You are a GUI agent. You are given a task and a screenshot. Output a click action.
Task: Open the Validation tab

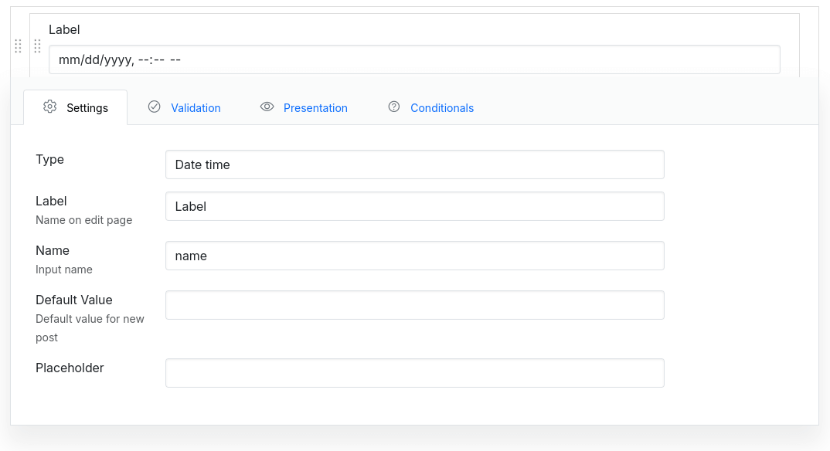coord(196,108)
